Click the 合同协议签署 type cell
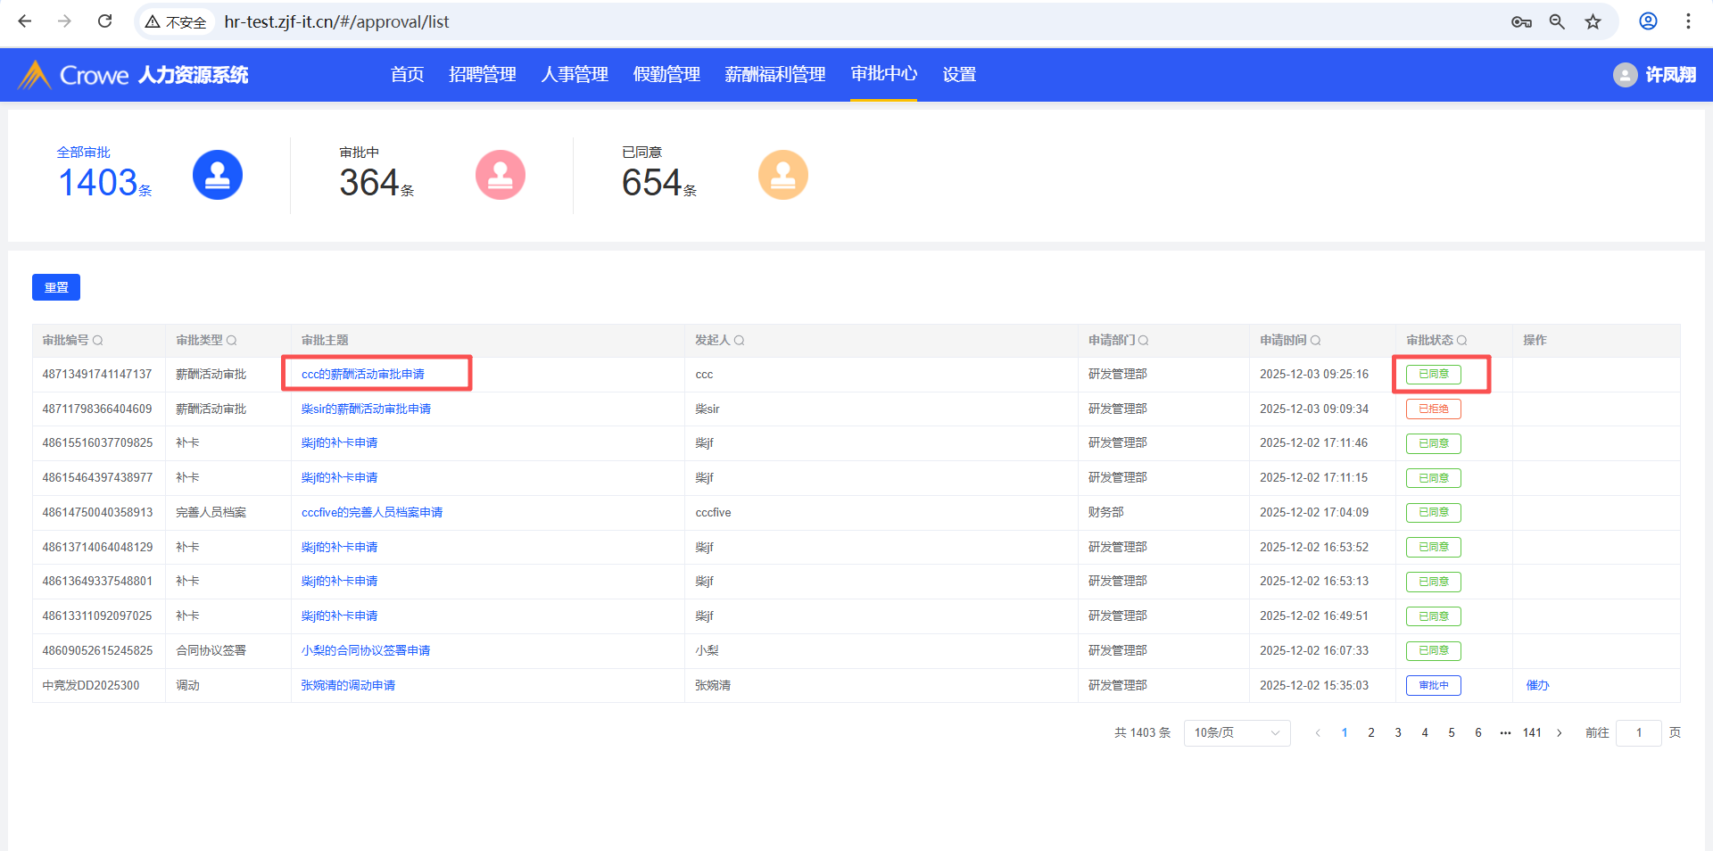The image size is (1713, 851). coord(211,651)
